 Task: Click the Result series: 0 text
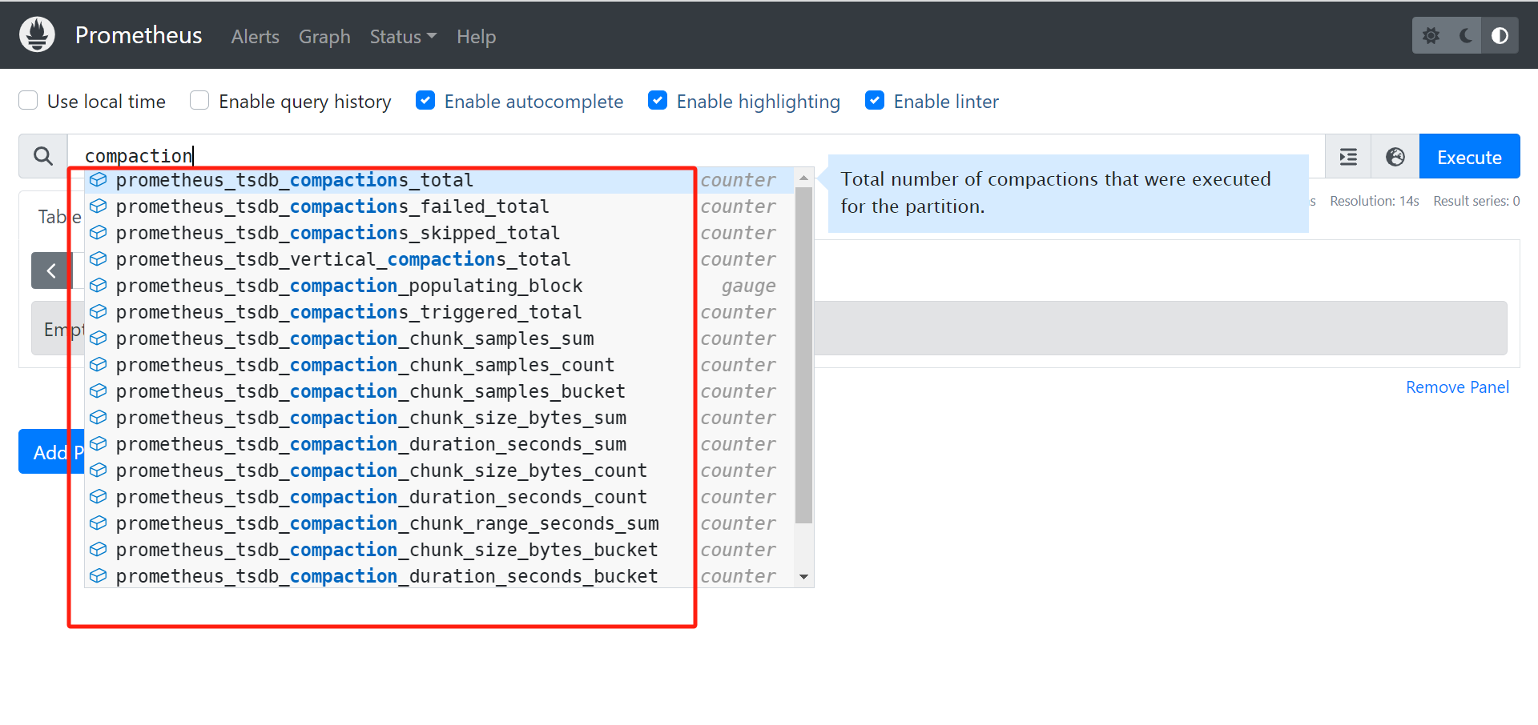(1476, 201)
